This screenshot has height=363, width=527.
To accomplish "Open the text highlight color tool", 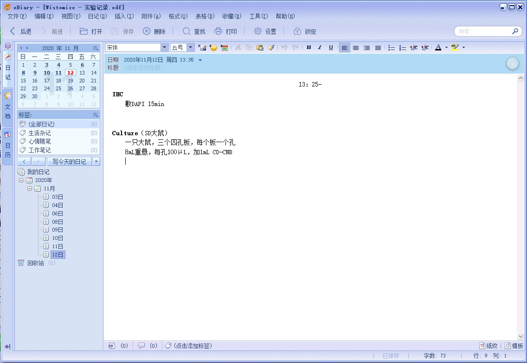I will (x=456, y=47).
